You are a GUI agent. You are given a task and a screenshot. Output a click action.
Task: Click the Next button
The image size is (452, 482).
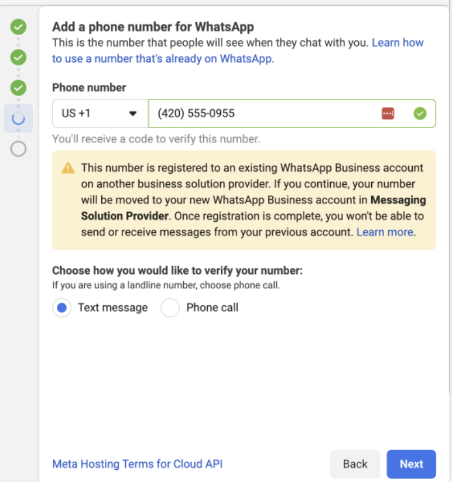[x=411, y=464]
